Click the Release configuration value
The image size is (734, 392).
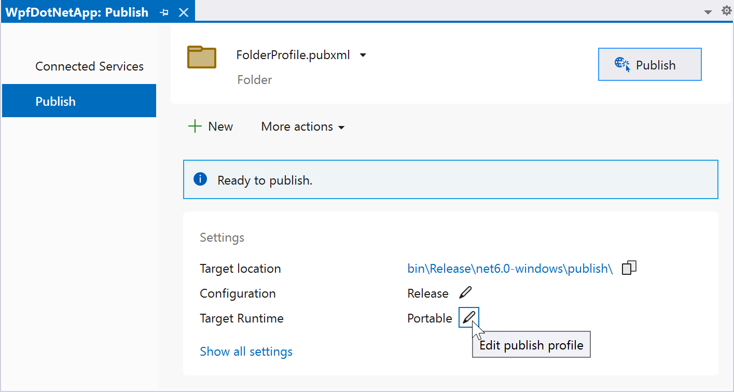coord(427,293)
